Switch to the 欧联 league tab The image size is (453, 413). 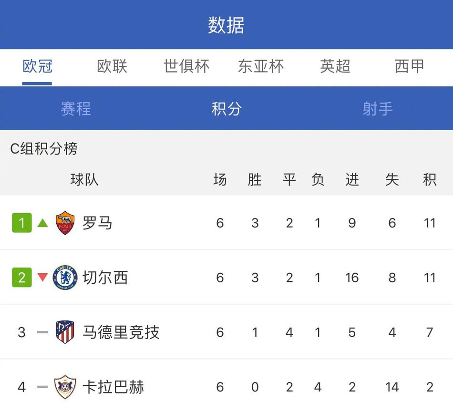[112, 66]
